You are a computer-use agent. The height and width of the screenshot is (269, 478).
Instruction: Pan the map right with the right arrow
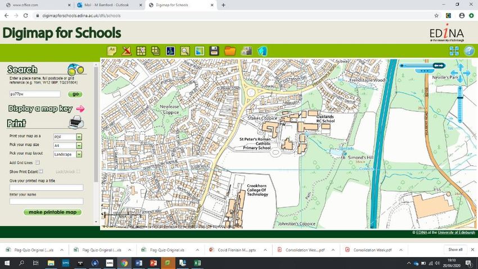(x=467, y=73)
